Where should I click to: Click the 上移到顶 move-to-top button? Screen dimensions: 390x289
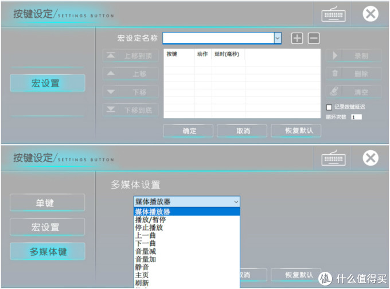click(x=131, y=56)
